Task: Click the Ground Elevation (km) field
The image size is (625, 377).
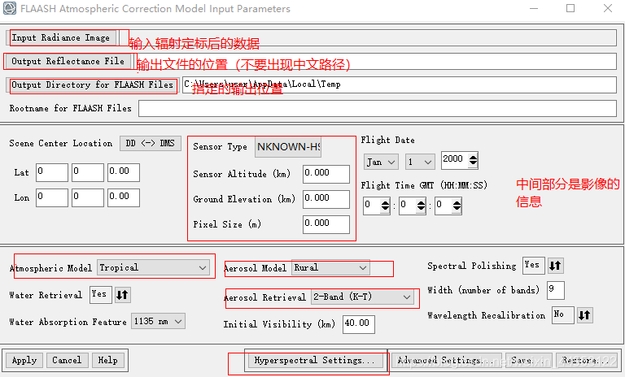Action: pos(326,199)
